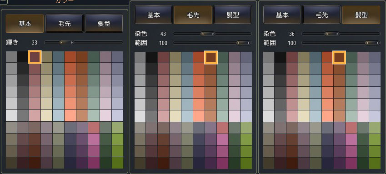
Task: Pick the bottom-row bright green swatch in the left panel
Action: point(117,163)
